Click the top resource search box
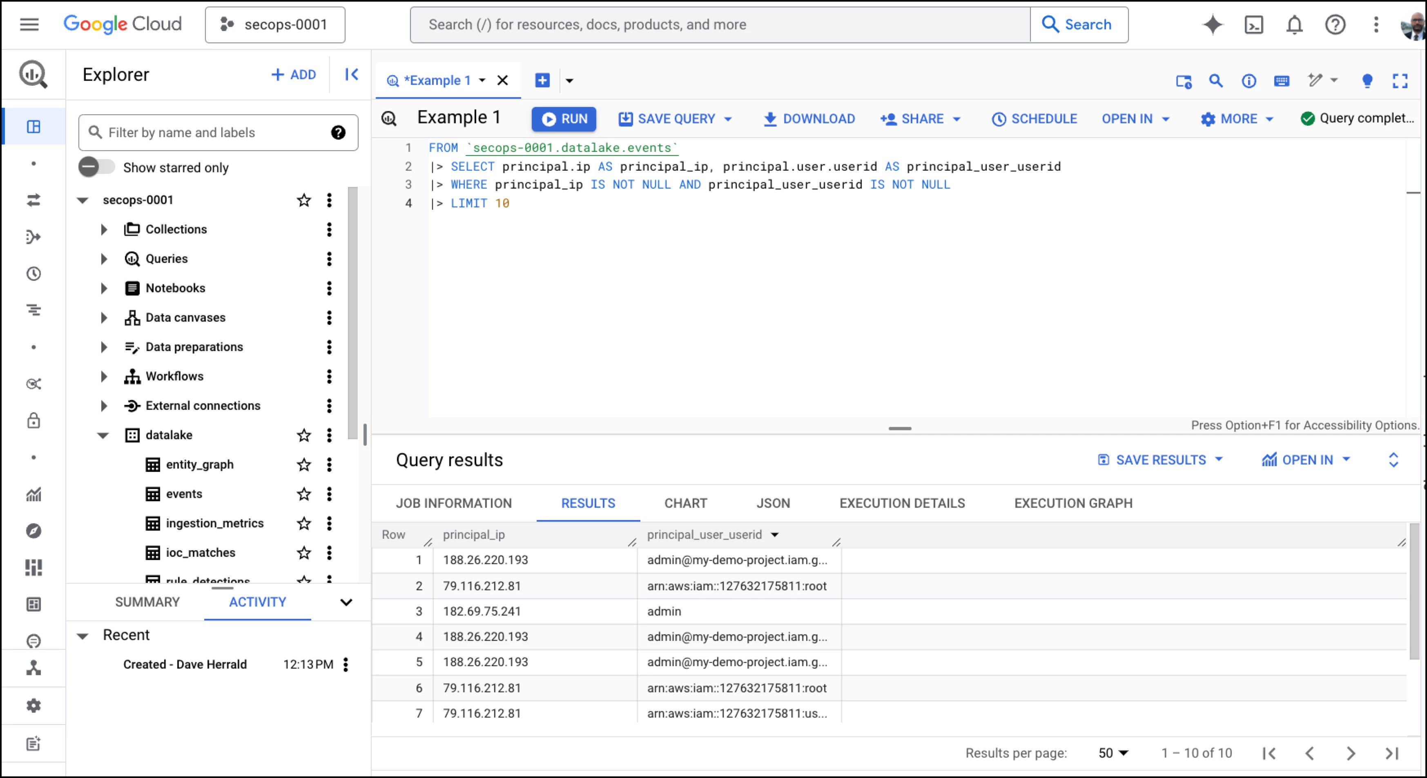Image resolution: width=1427 pixels, height=778 pixels. (x=720, y=24)
